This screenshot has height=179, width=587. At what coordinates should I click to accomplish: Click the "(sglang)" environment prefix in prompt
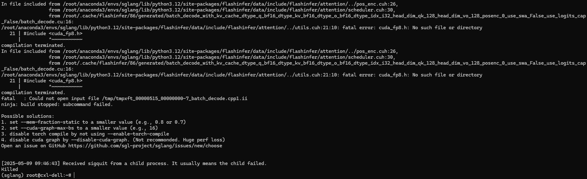click(x=12, y=175)
